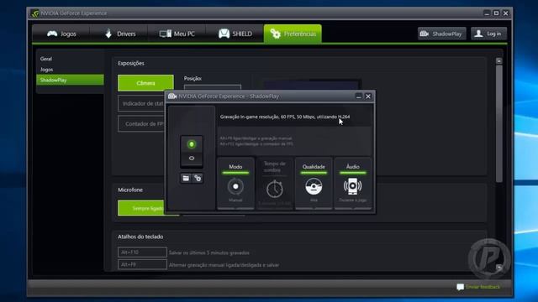The width and height of the screenshot is (538, 302).
Task: Click the computer icon on Meu PC tab
Action: tap(166, 34)
